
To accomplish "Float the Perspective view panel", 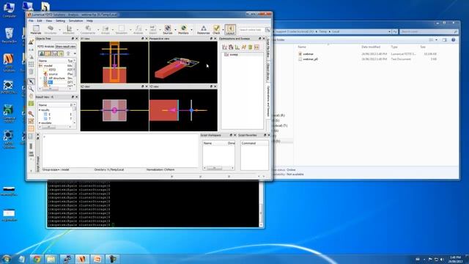I will 211,39.
